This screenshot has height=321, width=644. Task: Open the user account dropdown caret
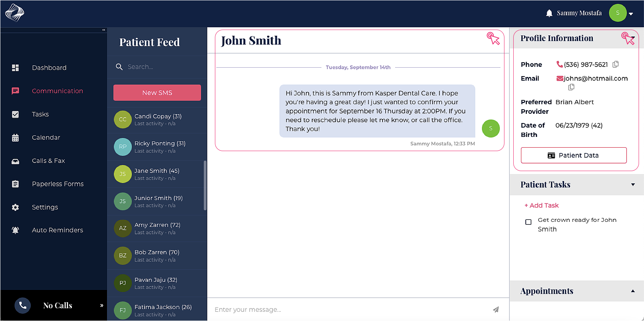(x=631, y=14)
